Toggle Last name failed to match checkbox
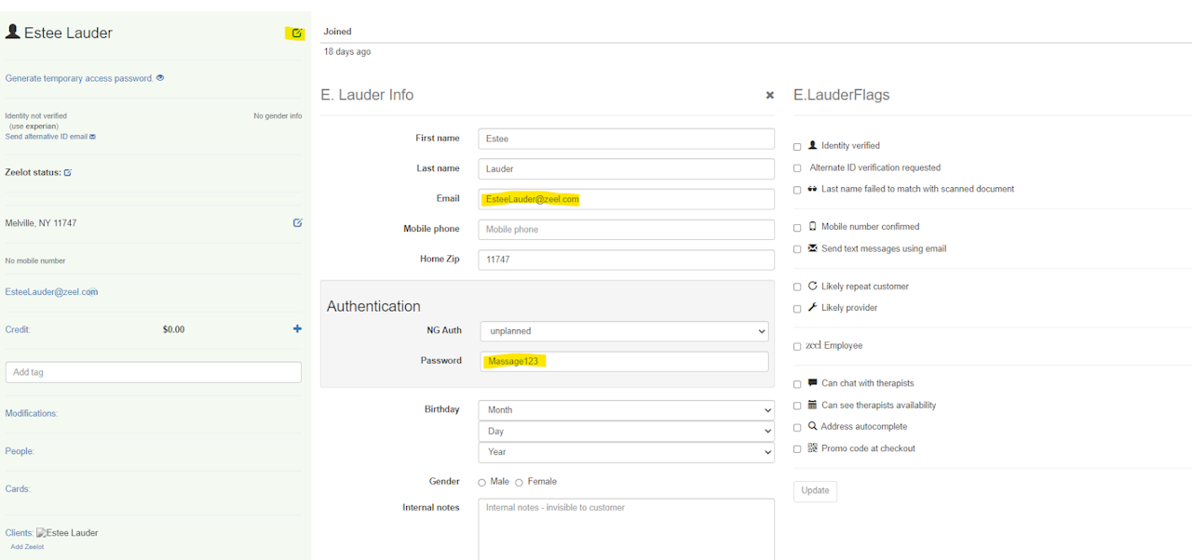 point(797,190)
